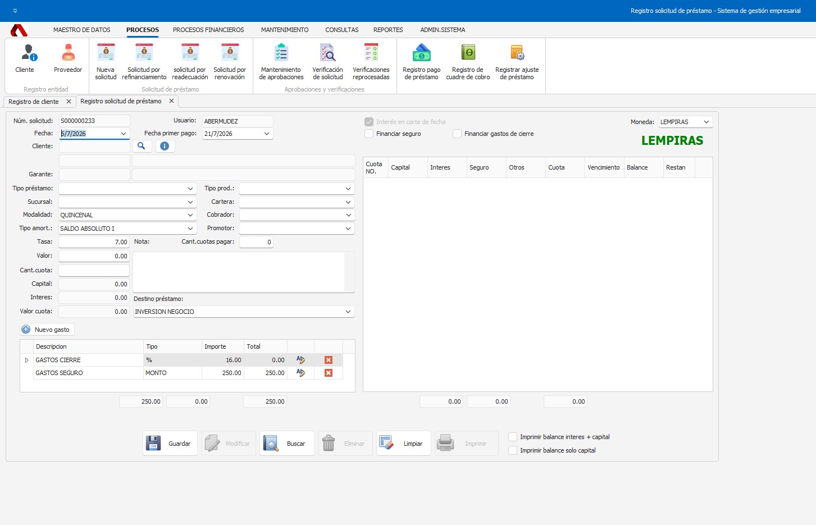Image resolution: width=816 pixels, height=525 pixels.
Task: Open Verificación de solicitud tool
Action: (327, 62)
